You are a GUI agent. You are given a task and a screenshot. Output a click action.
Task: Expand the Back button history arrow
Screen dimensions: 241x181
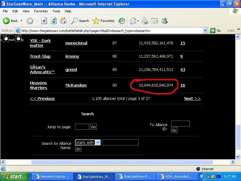coord(22,21)
